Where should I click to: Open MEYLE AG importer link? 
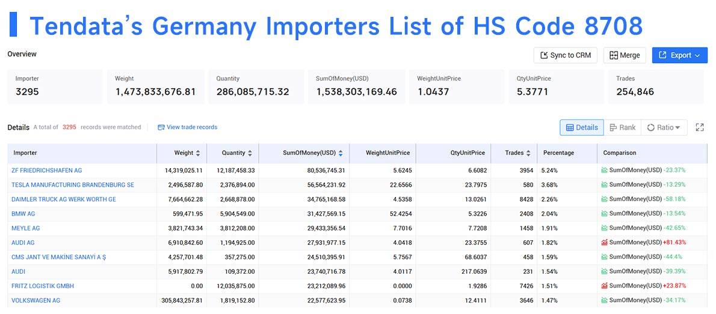tap(25, 228)
